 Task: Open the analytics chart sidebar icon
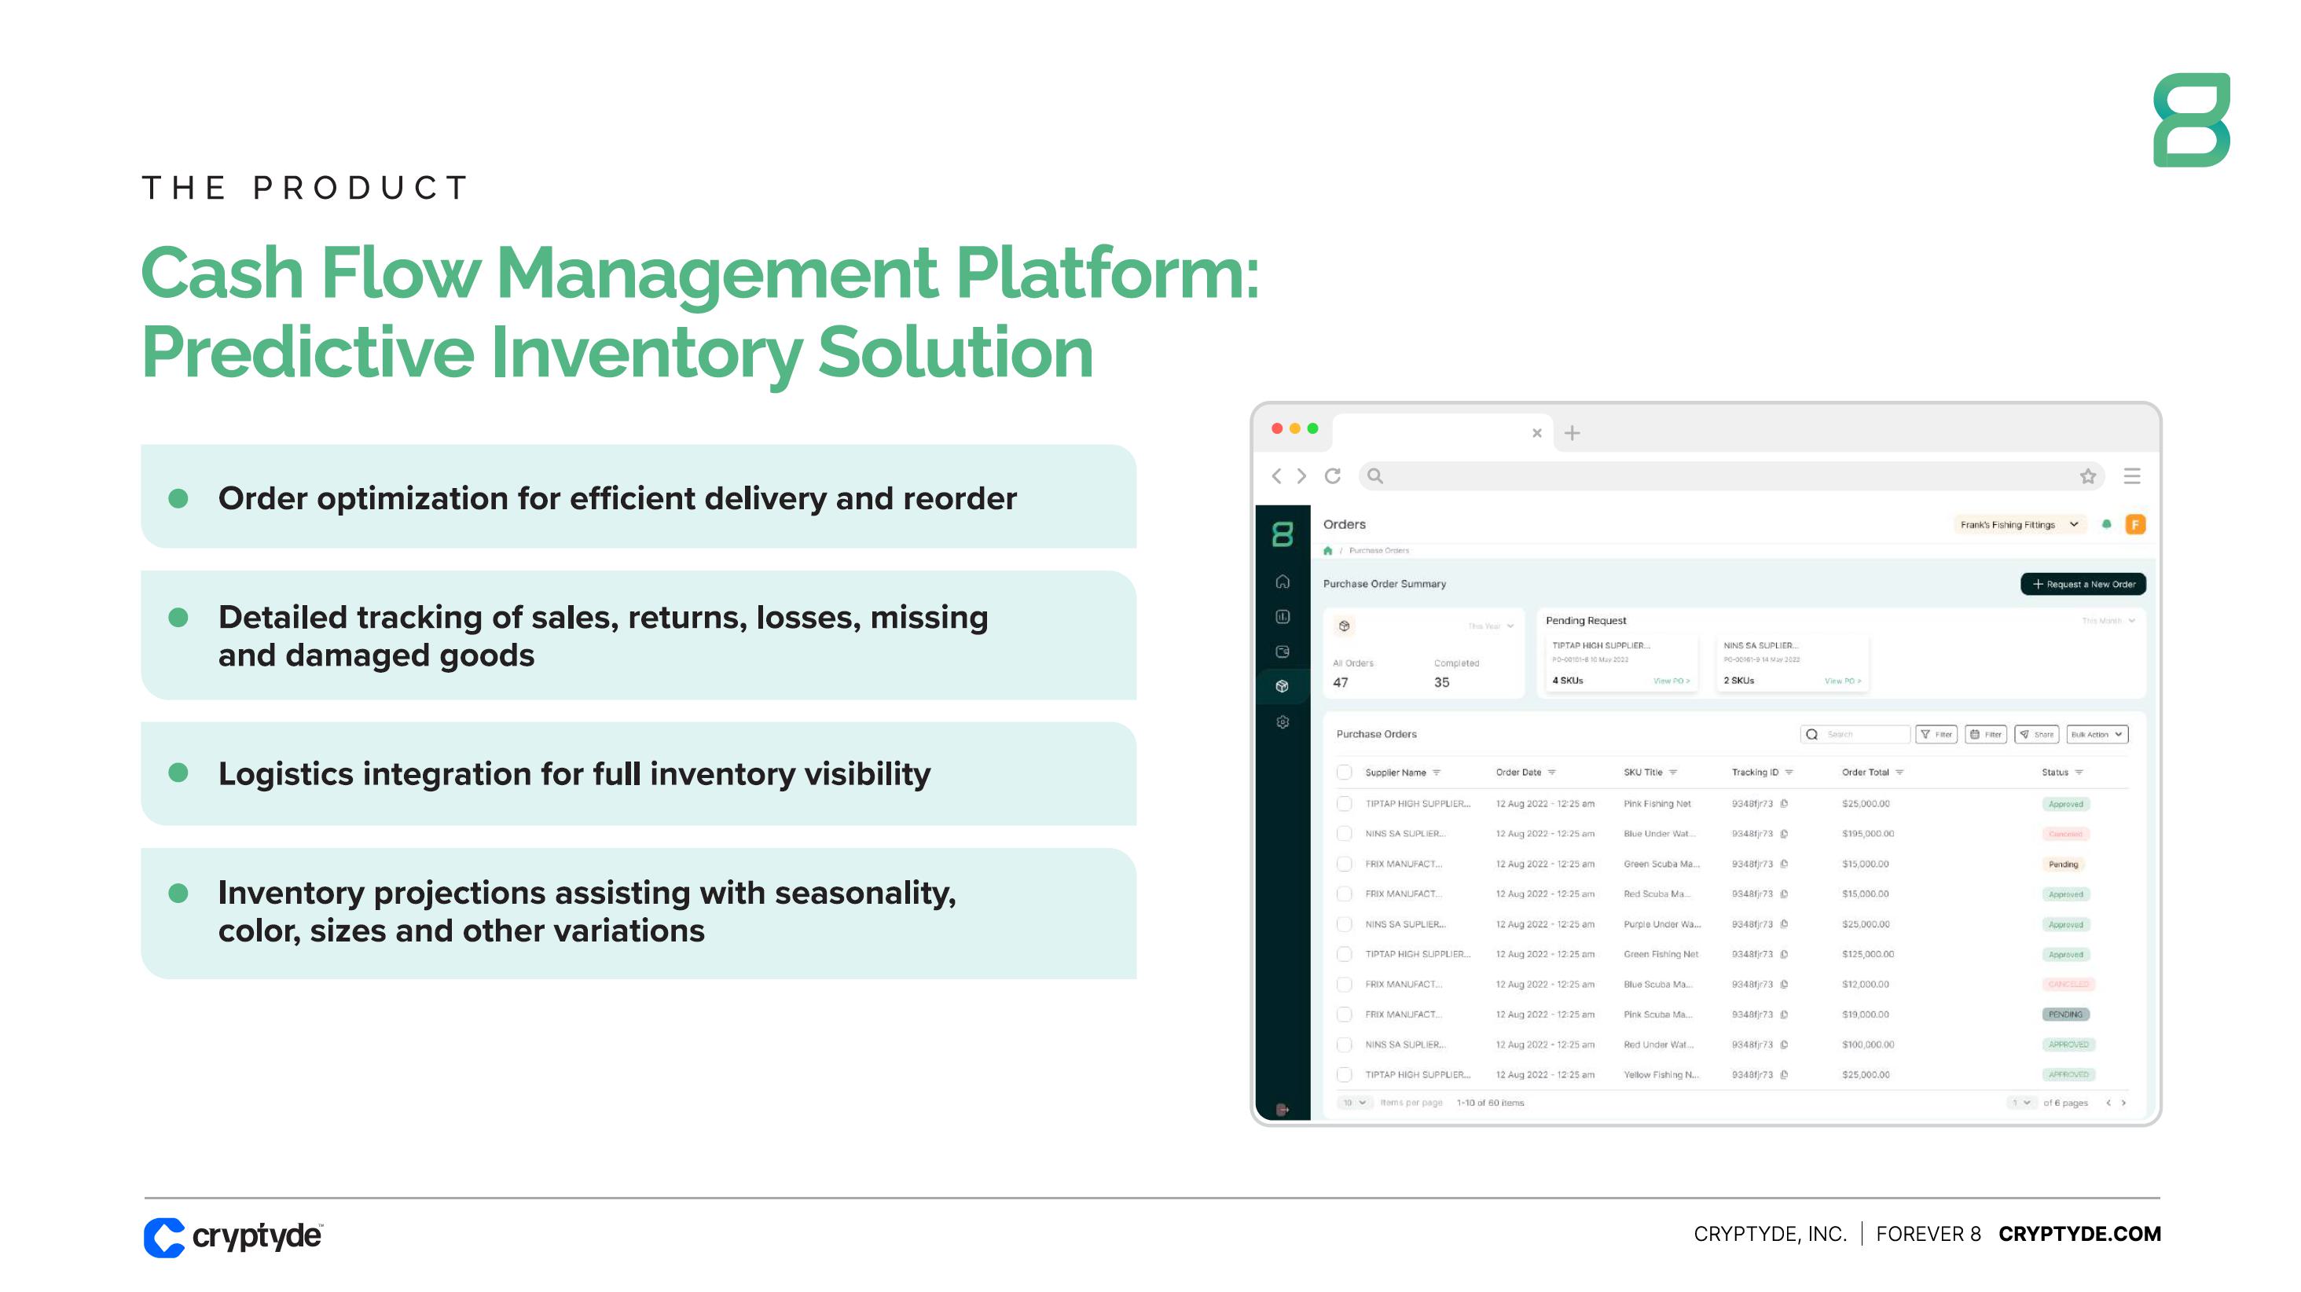(x=1283, y=616)
